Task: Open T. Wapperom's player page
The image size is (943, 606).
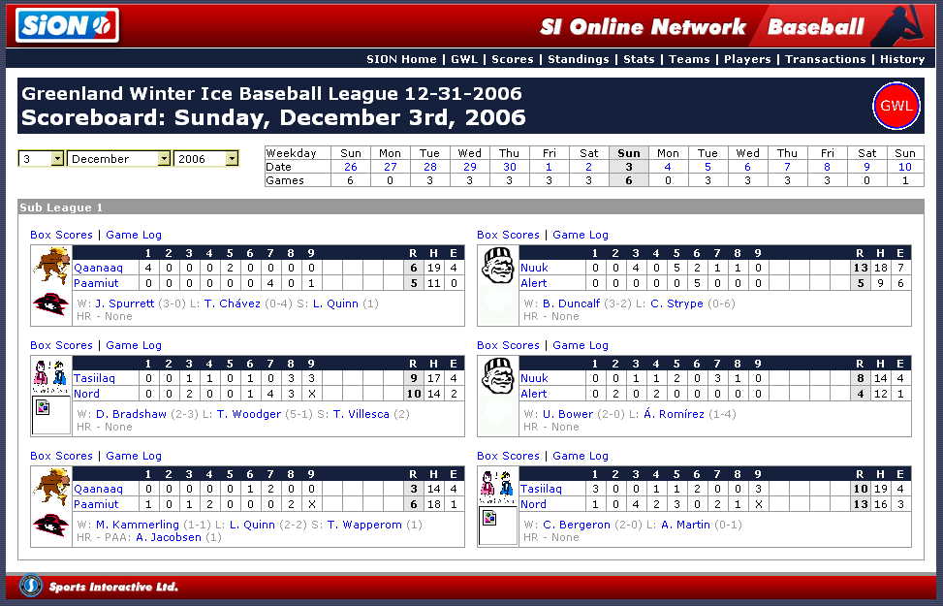Action: click(x=364, y=525)
